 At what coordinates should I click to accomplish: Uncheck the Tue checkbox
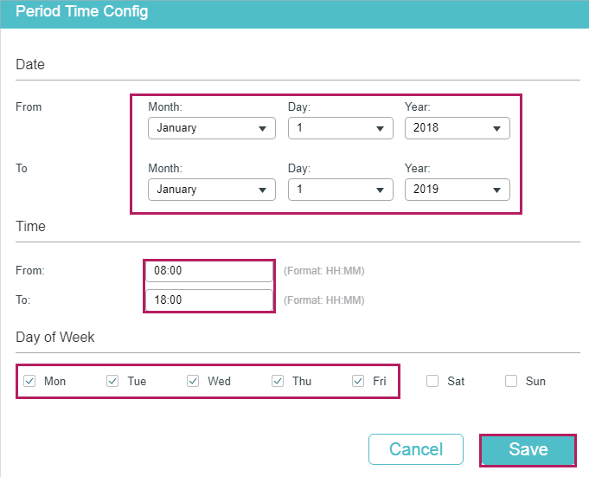tap(112, 381)
